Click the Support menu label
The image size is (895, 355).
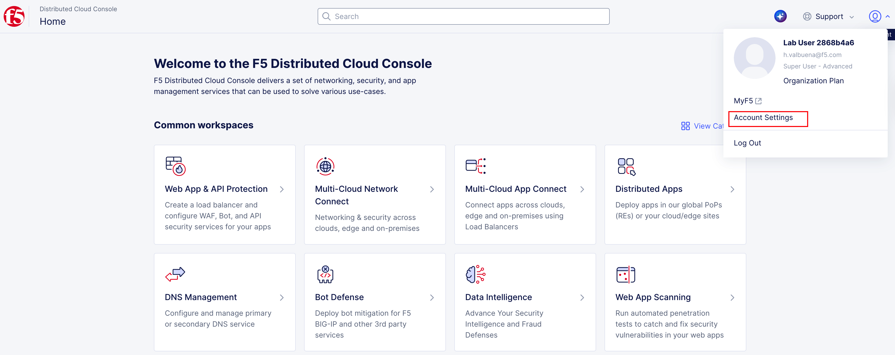tap(829, 16)
